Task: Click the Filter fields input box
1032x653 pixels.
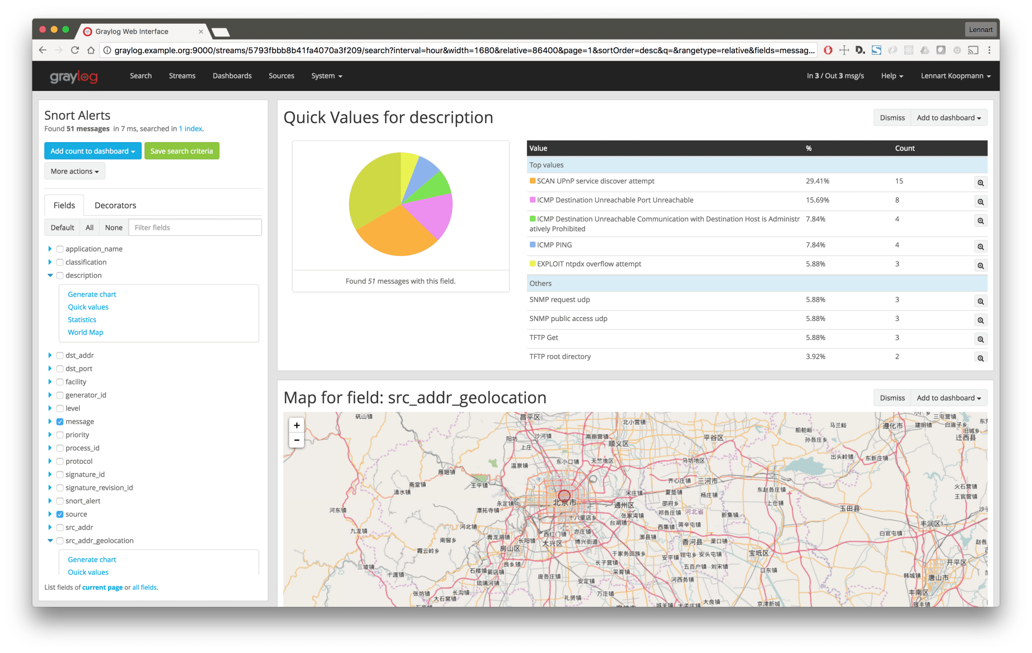Action: (195, 227)
